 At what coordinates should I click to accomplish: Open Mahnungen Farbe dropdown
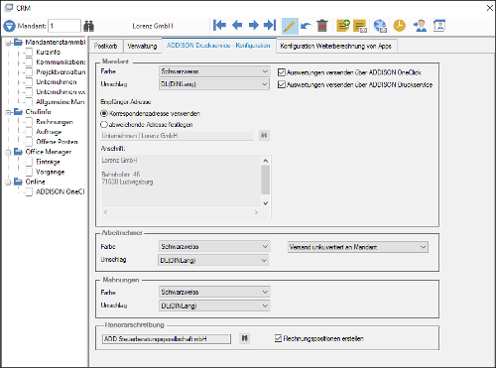[x=214, y=292]
